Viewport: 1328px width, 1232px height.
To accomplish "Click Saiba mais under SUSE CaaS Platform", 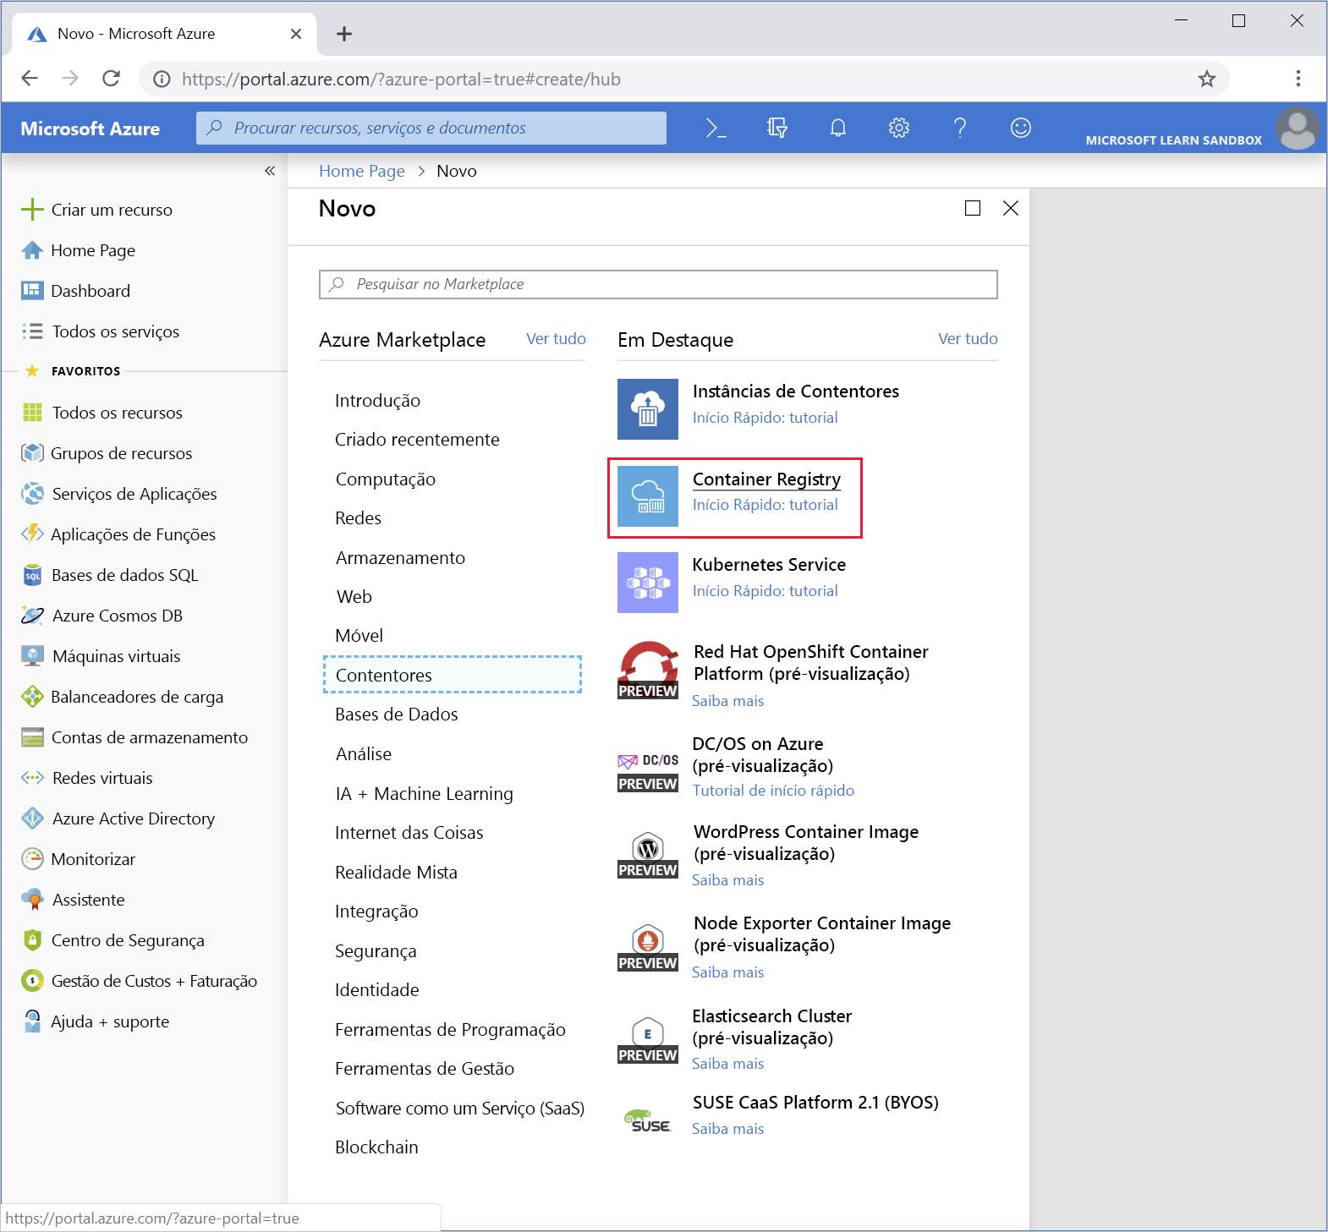I will (x=727, y=1129).
